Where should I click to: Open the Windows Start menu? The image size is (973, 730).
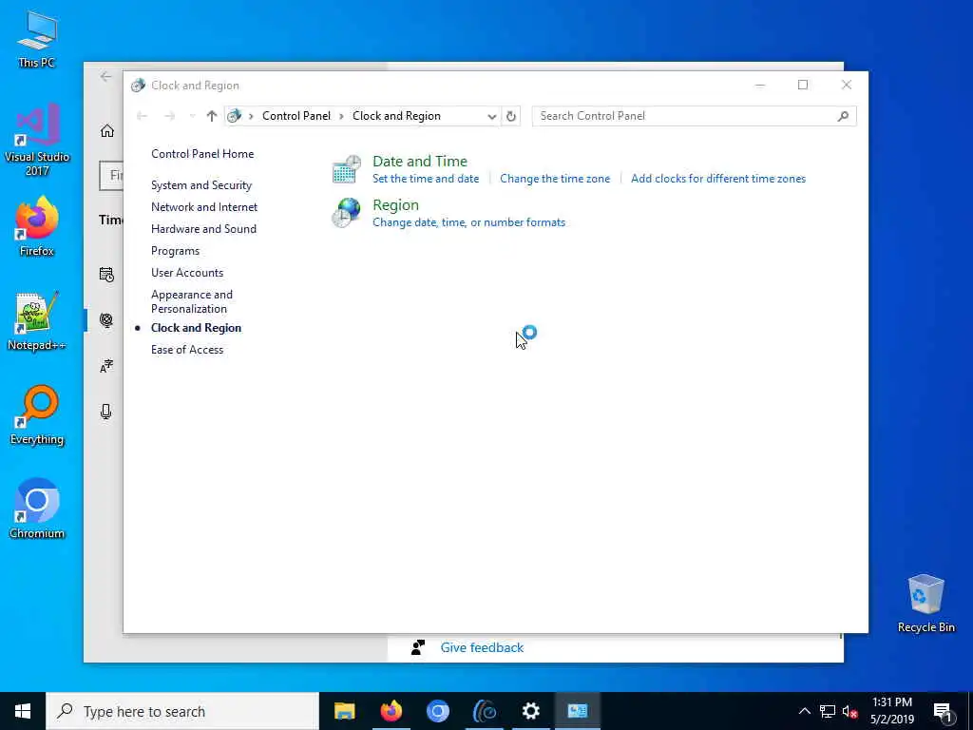pos(23,711)
